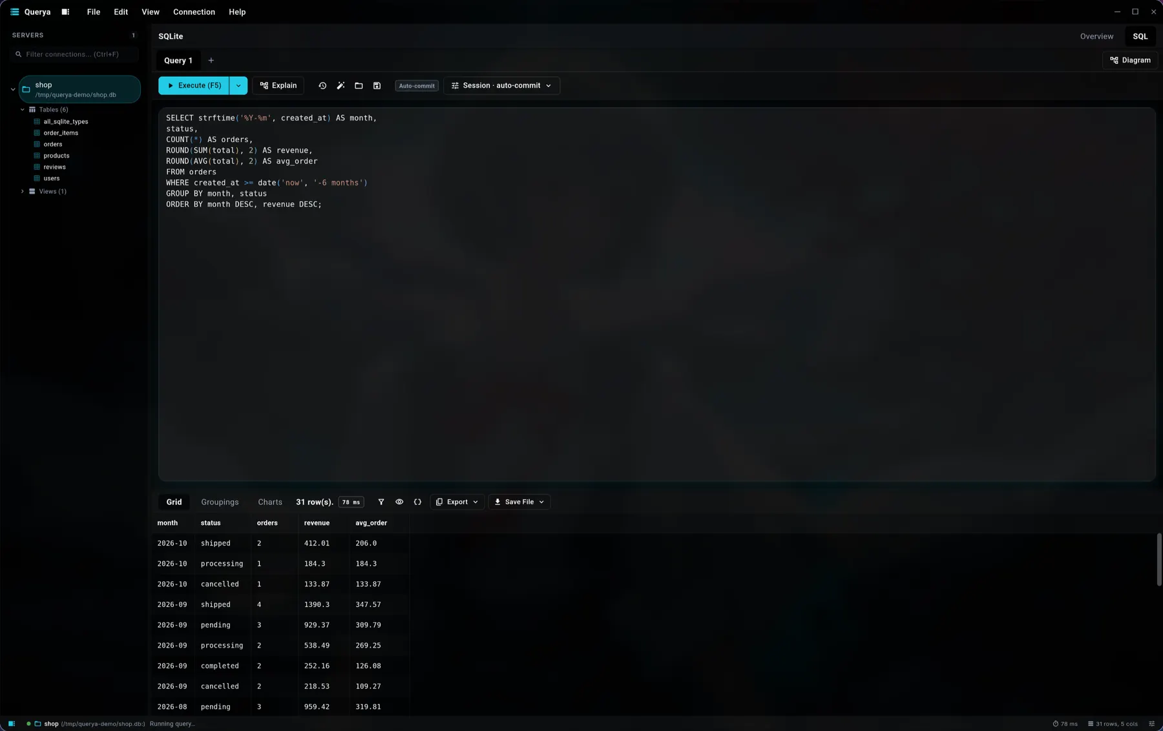Image resolution: width=1163 pixels, height=731 pixels.
Task: Open the Execute dropdown arrow
Action: tap(238, 85)
